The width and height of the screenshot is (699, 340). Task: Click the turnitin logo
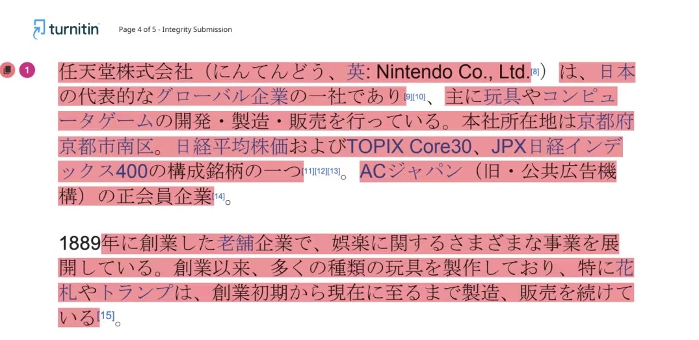point(66,29)
